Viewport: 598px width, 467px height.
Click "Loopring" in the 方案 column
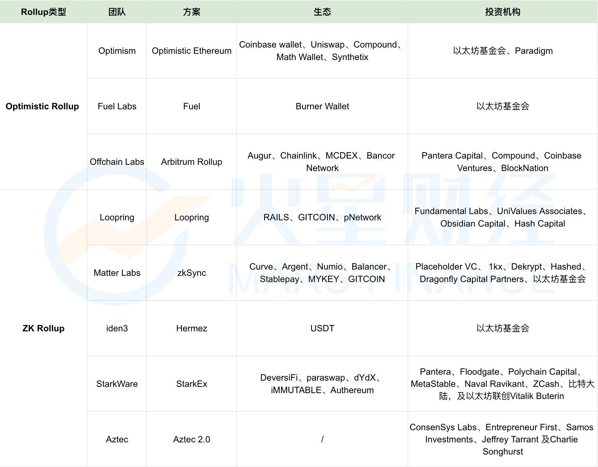click(x=191, y=217)
